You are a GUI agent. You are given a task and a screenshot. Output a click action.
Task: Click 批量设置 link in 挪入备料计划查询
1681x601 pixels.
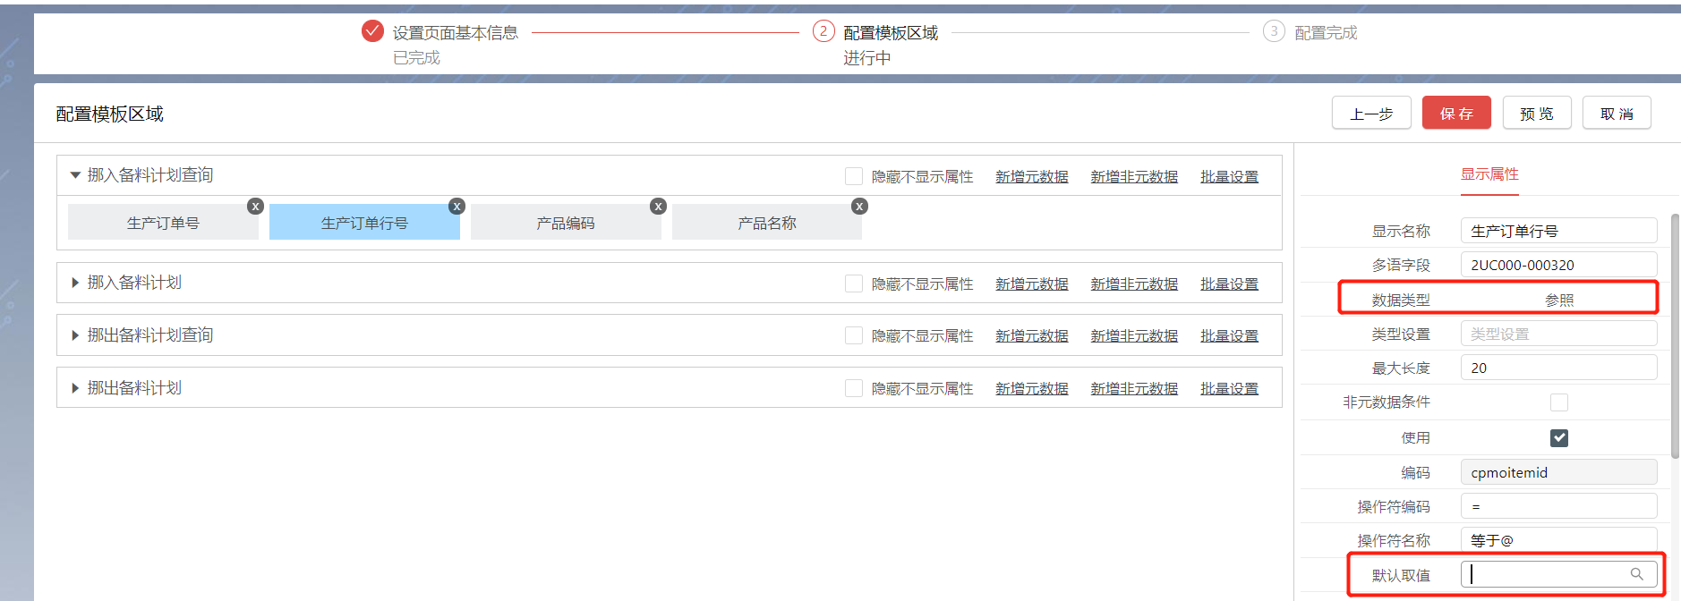(x=1229, y=177)
